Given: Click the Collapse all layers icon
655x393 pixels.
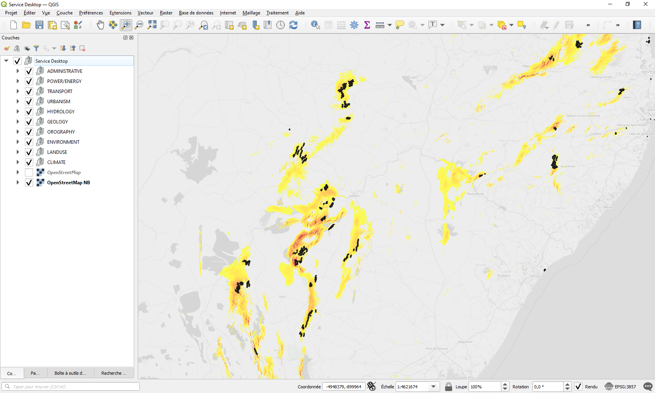Looking at the screenshot, I should pos(73,48).
